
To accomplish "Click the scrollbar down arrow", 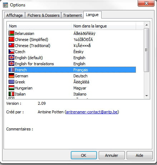I will point(147,96).
